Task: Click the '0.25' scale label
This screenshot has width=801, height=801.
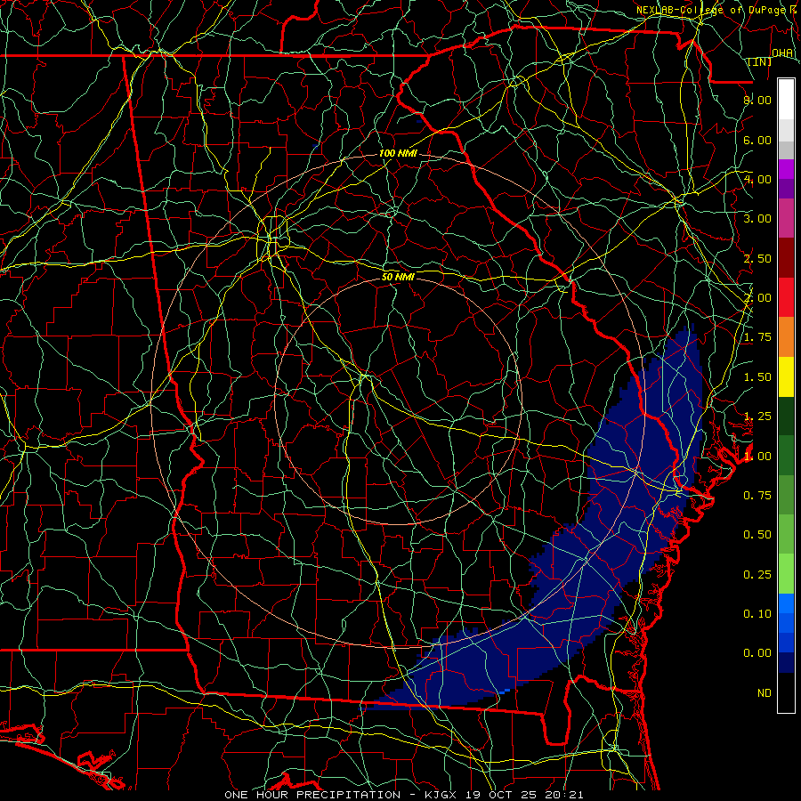Action: 757,575
